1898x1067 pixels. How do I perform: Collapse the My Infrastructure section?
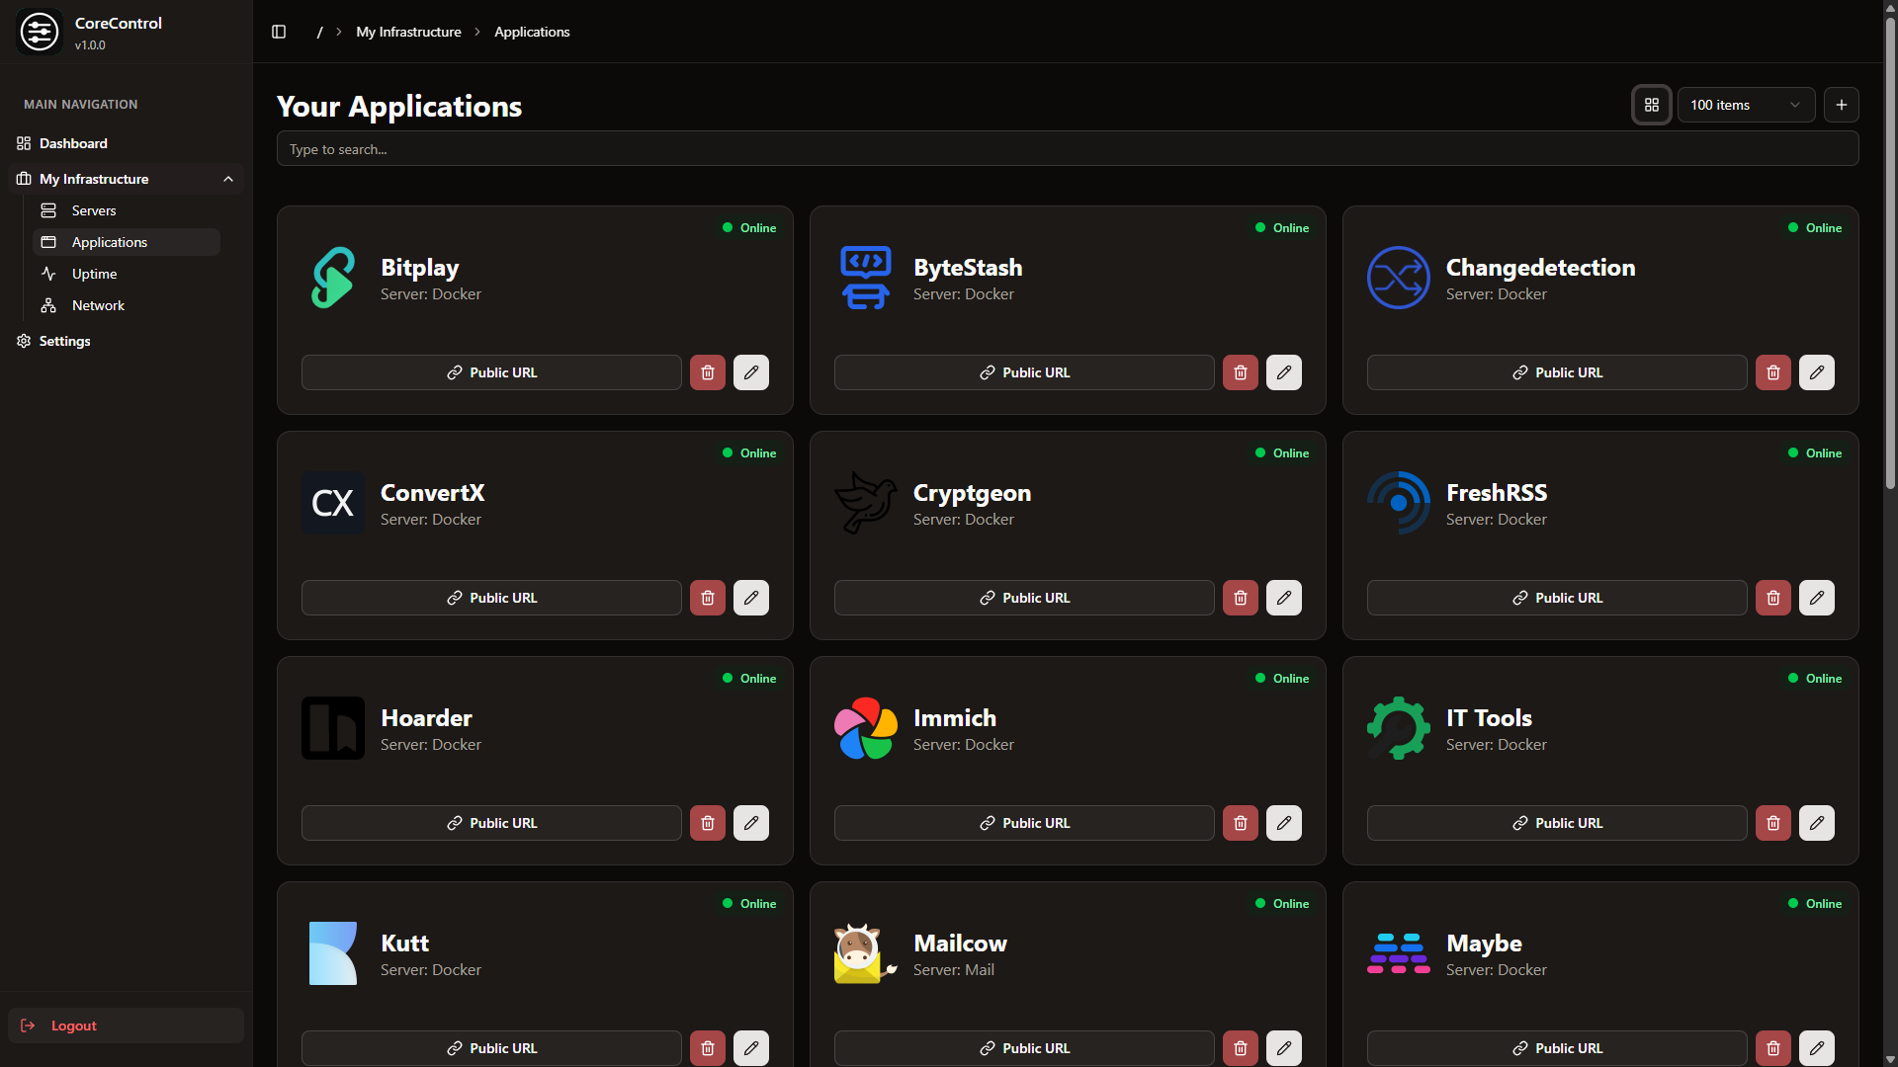[228, 179]
